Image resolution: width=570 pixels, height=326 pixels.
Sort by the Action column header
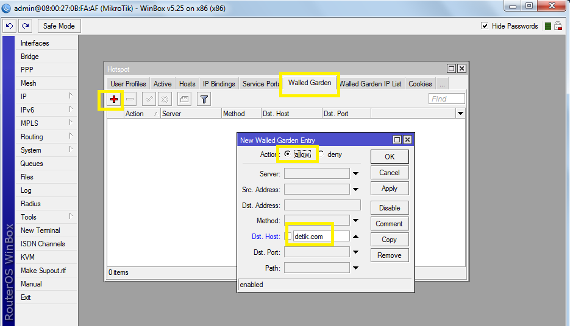(x=142, y=114)
